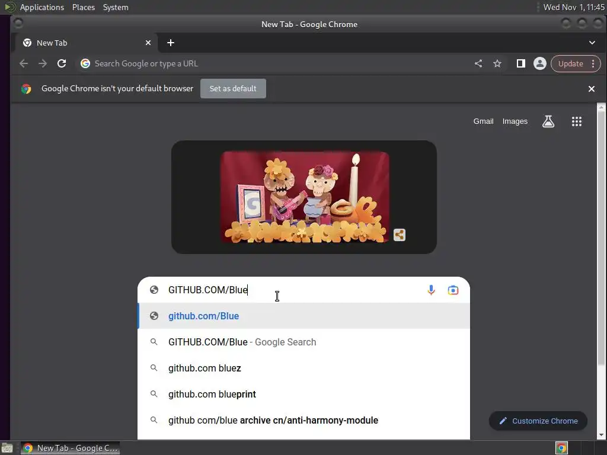Open the Images link

pyautogui.click(x=515, y=121)
